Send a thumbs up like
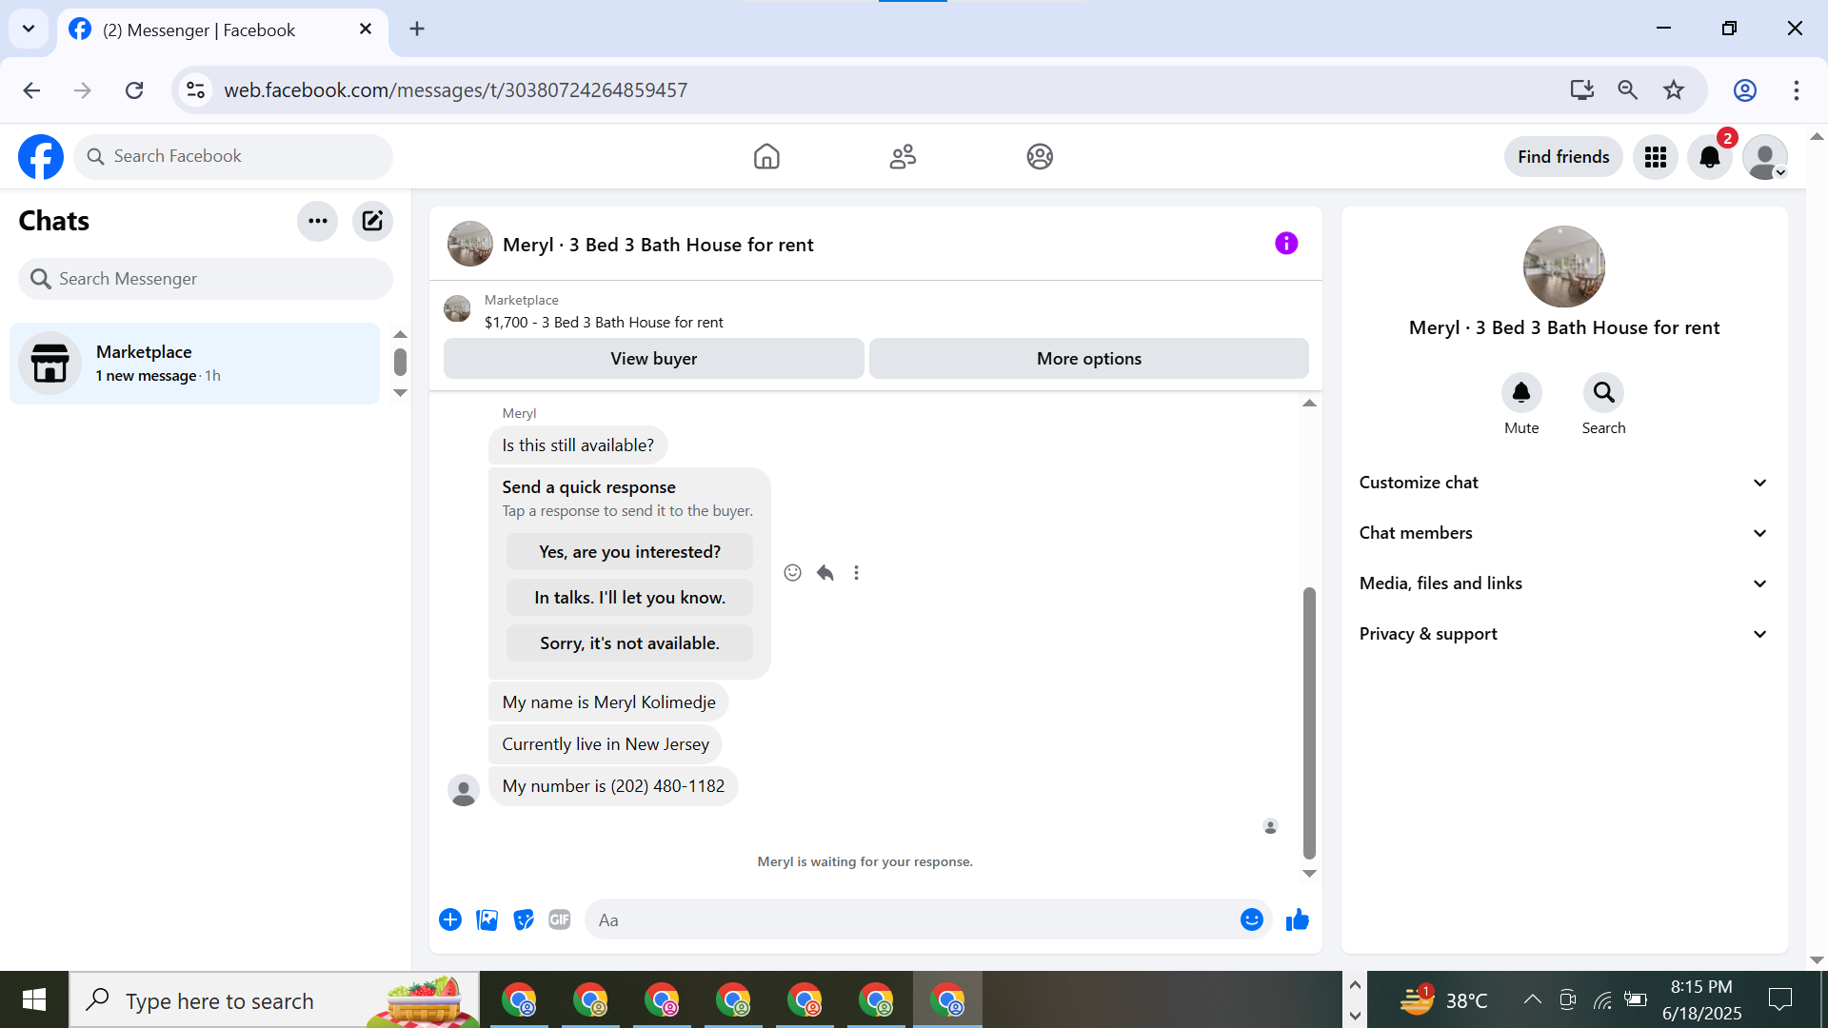The image size is (1828, 1028). click(x=1297, y=919)
